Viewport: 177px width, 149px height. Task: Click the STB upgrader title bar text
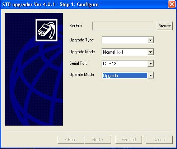(x=51, y=5)
